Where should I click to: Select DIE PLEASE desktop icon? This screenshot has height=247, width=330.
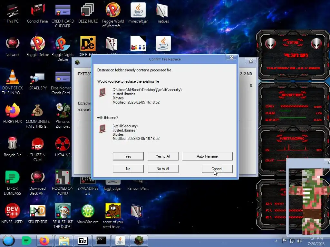point(88,46)
